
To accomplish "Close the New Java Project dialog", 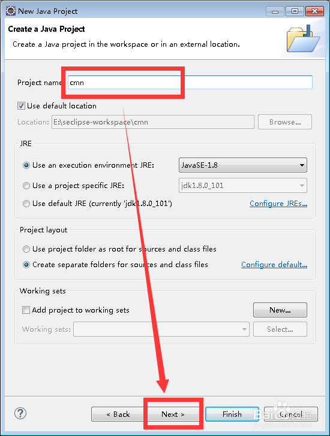I will (314, 11).
